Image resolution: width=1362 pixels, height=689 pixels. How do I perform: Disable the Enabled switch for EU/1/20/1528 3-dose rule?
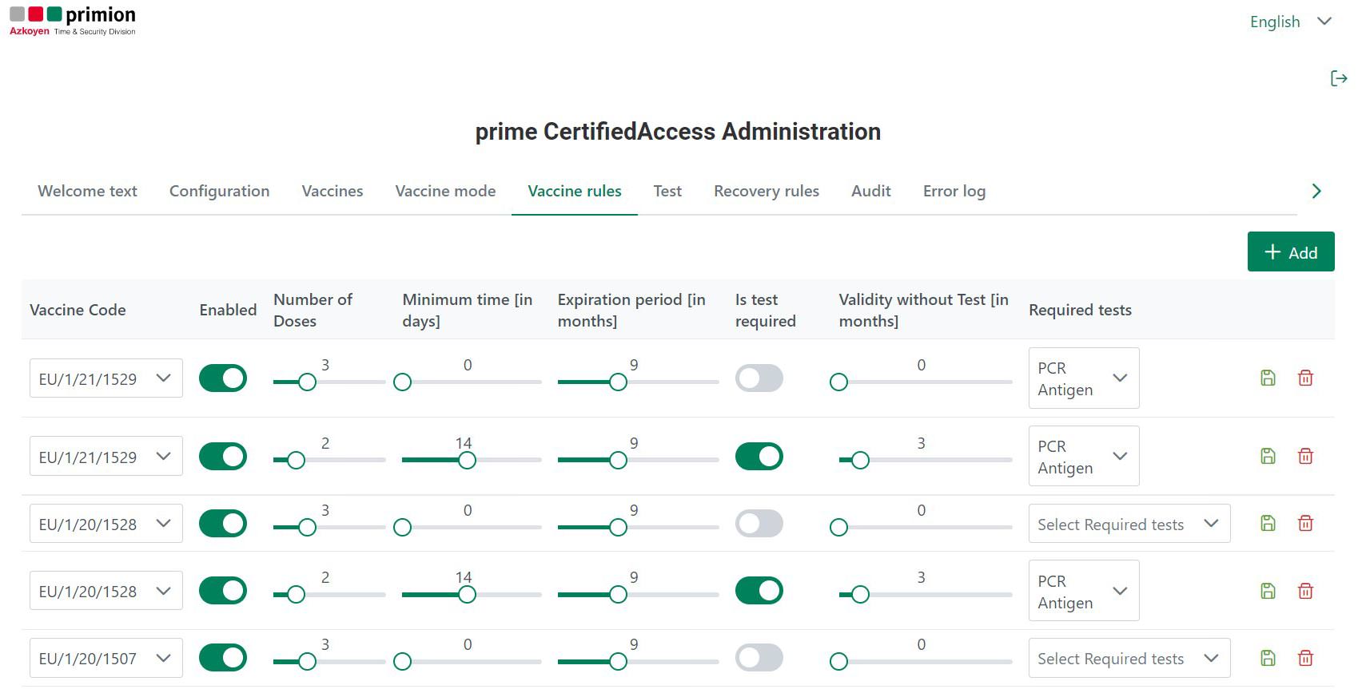223,524
